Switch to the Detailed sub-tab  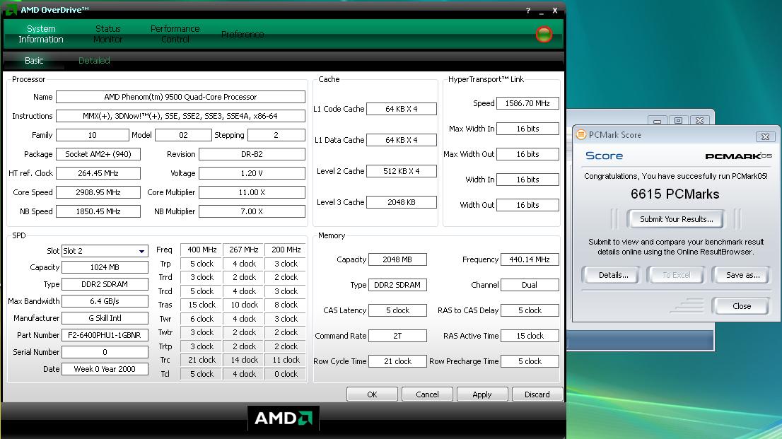pyautogui.click(x=94, y=60)
